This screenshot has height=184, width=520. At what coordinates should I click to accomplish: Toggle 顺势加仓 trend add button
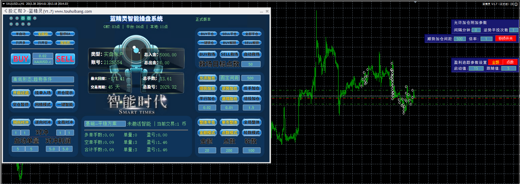coord(207,88)
